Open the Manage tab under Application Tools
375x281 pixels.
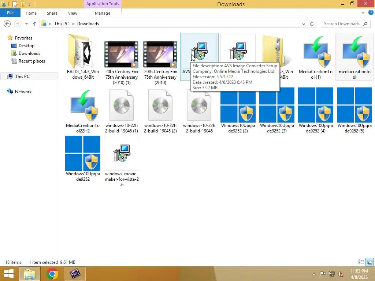click(x=103, y=13)
